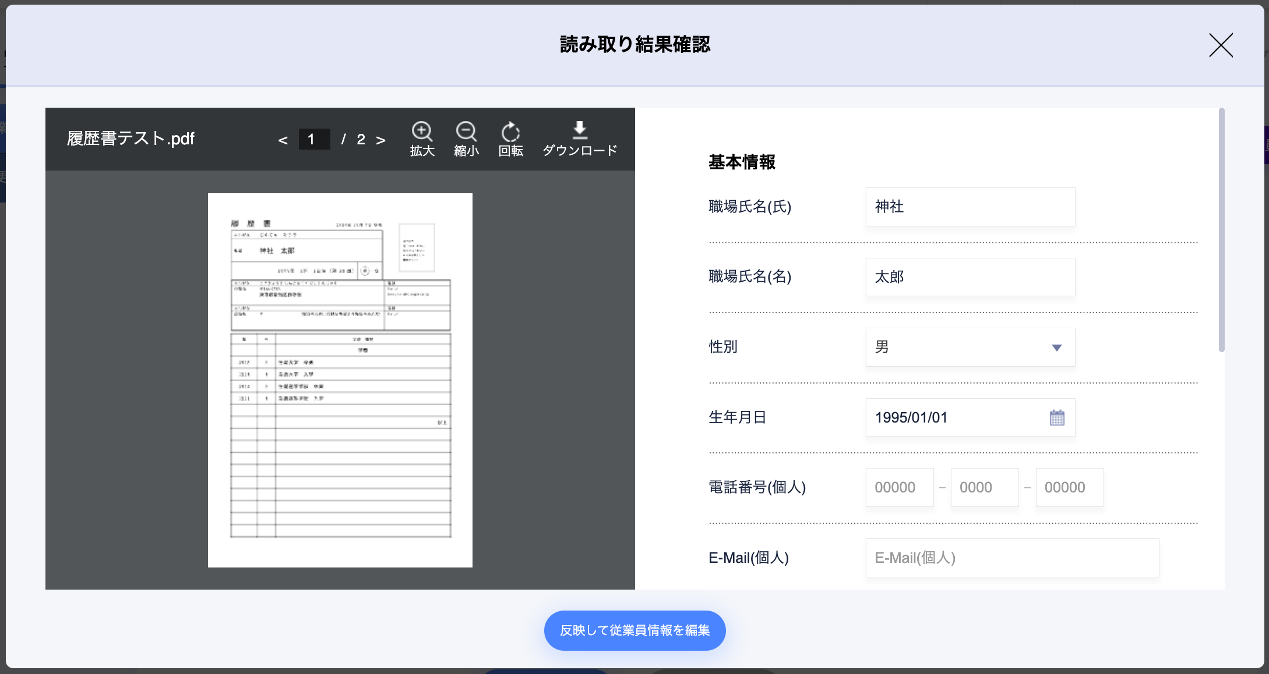Click the E-Mail(個人) input field
The image size is (1269, 674).
(x=1012, y=558)
